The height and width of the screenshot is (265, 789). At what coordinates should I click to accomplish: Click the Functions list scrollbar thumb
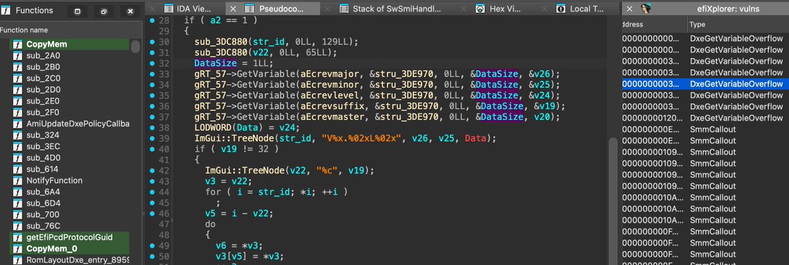pyautogui.click(x=135, y=46)
